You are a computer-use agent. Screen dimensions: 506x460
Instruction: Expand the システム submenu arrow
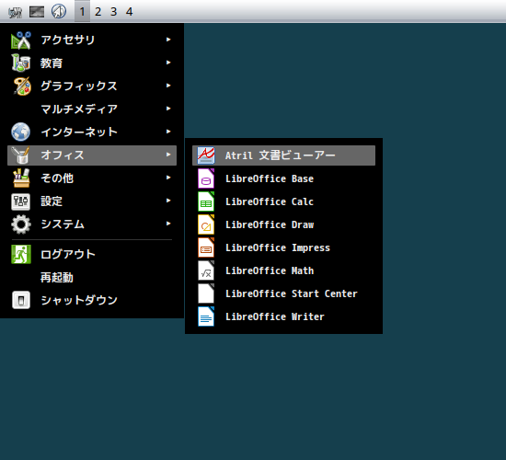click(x=168, y=224)
